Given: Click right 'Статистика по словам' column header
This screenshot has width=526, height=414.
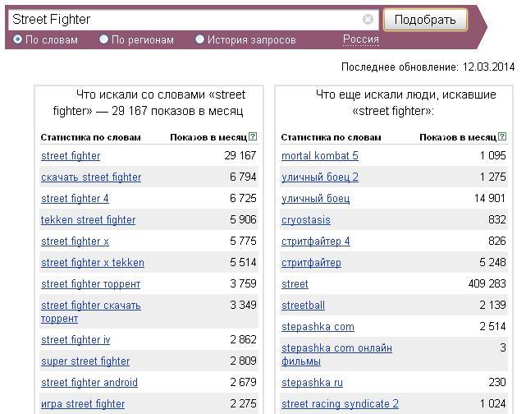Looking at the screenshot, I should coord(331,137).
